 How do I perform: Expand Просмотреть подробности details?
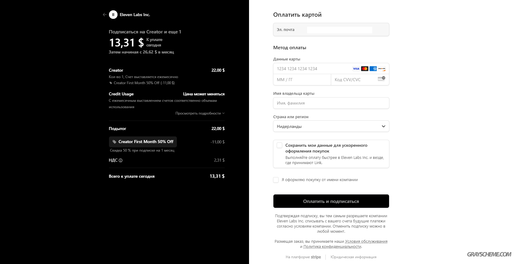[x=200, y=113]
